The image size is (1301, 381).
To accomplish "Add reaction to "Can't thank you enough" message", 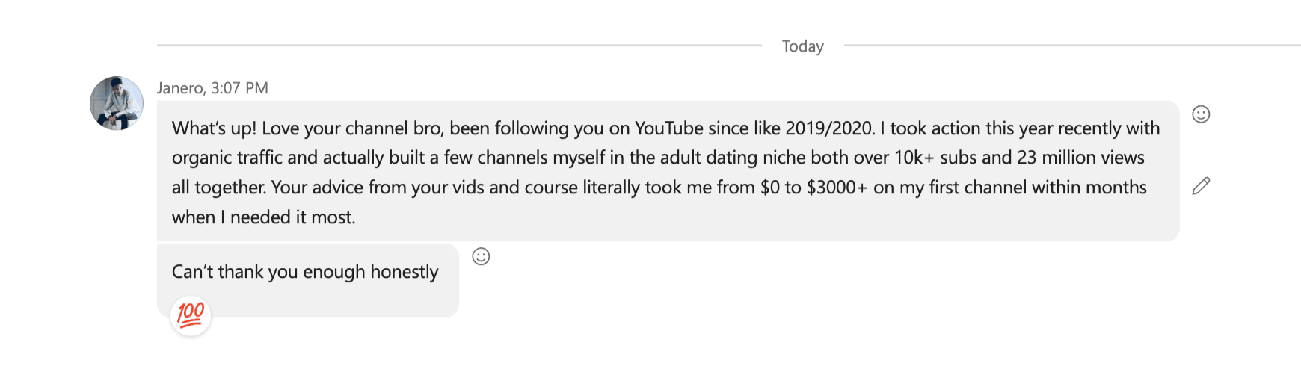I will 481,257.
